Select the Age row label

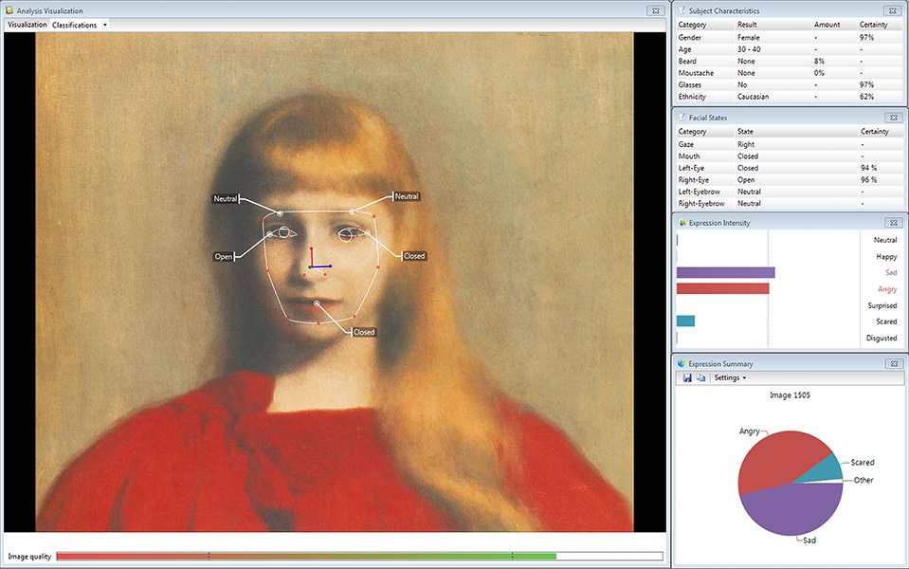(684, 49)
